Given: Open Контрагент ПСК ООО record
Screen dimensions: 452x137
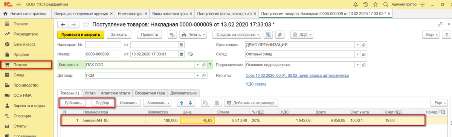Looking at the screenshot, I should [x=204, y=65].
